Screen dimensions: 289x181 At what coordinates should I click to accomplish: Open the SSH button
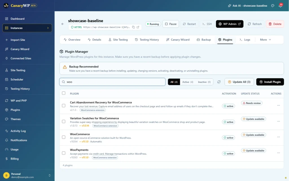tap(207, 24)
